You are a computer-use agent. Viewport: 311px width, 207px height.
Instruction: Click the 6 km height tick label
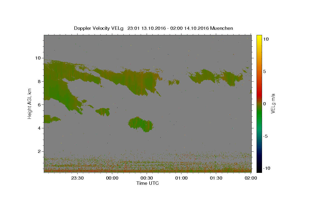tap(40, 105)
